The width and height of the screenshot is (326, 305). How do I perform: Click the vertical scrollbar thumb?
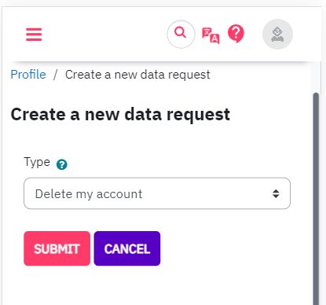coord(316,199)
